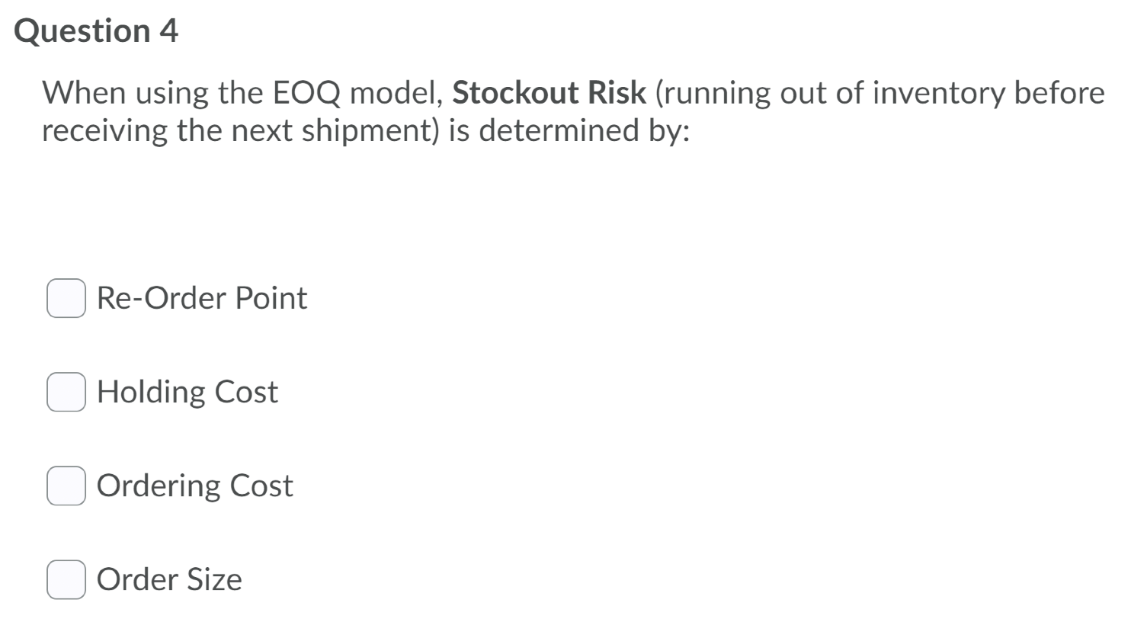Click the redacted block below the question text
The width and height of the screenshot is (1131, 622).
tap(286, 198)
